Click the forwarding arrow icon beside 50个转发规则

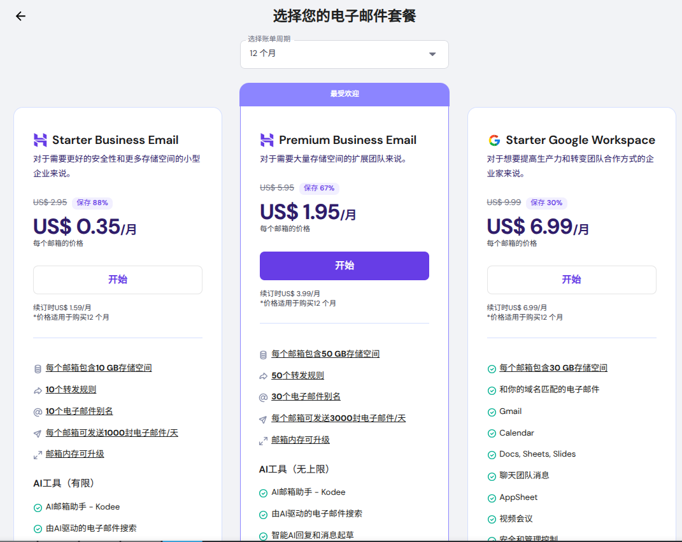tap(262, 375)
